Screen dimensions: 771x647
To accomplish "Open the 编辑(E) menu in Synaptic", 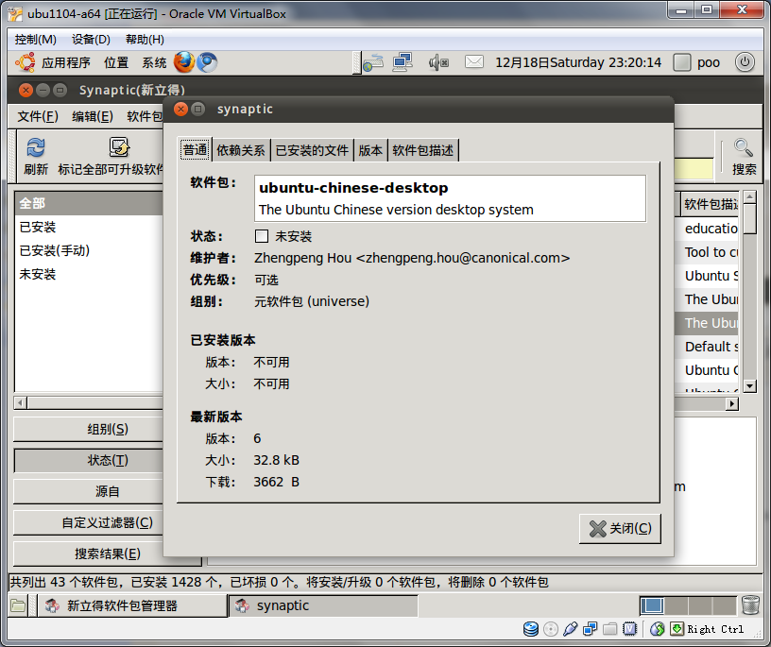I will (x=93, y=116).
